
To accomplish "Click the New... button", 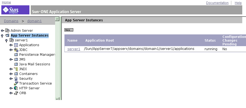I will 69,30.
